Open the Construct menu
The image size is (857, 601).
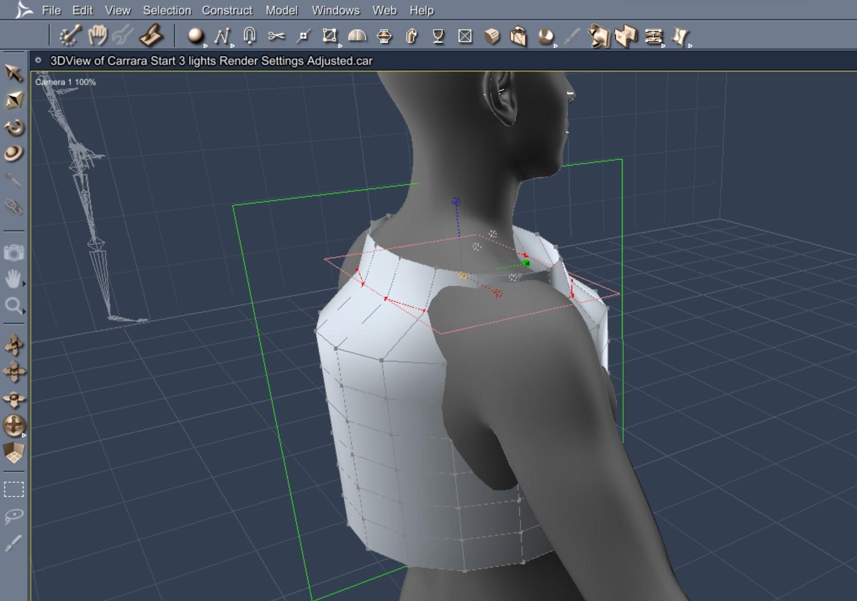[227, 10]
